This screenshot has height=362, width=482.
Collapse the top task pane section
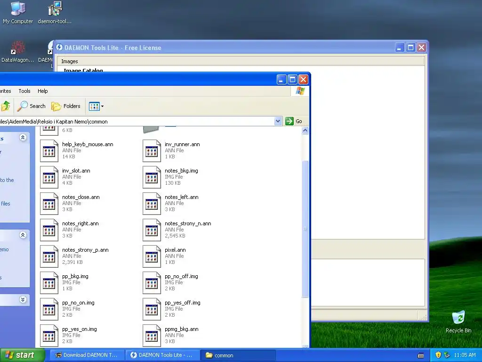(x=23, y=137)
